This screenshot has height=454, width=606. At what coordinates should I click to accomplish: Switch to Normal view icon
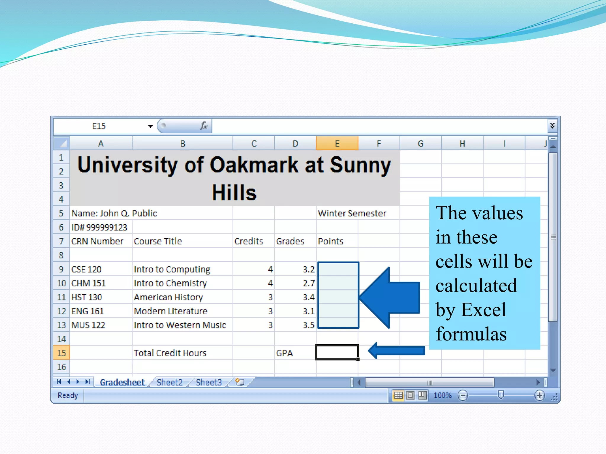(x=398, y=395)
